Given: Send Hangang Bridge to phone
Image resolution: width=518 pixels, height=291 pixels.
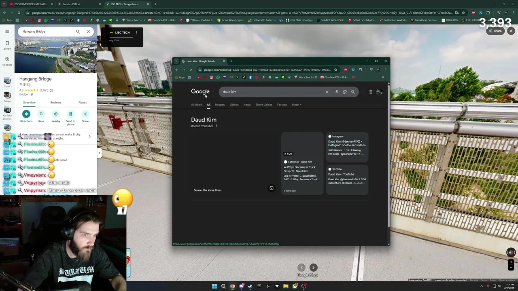Looking at the screenshot, I should 70,117.
